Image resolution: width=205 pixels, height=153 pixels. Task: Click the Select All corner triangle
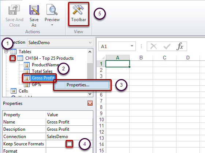coord(103,58)
